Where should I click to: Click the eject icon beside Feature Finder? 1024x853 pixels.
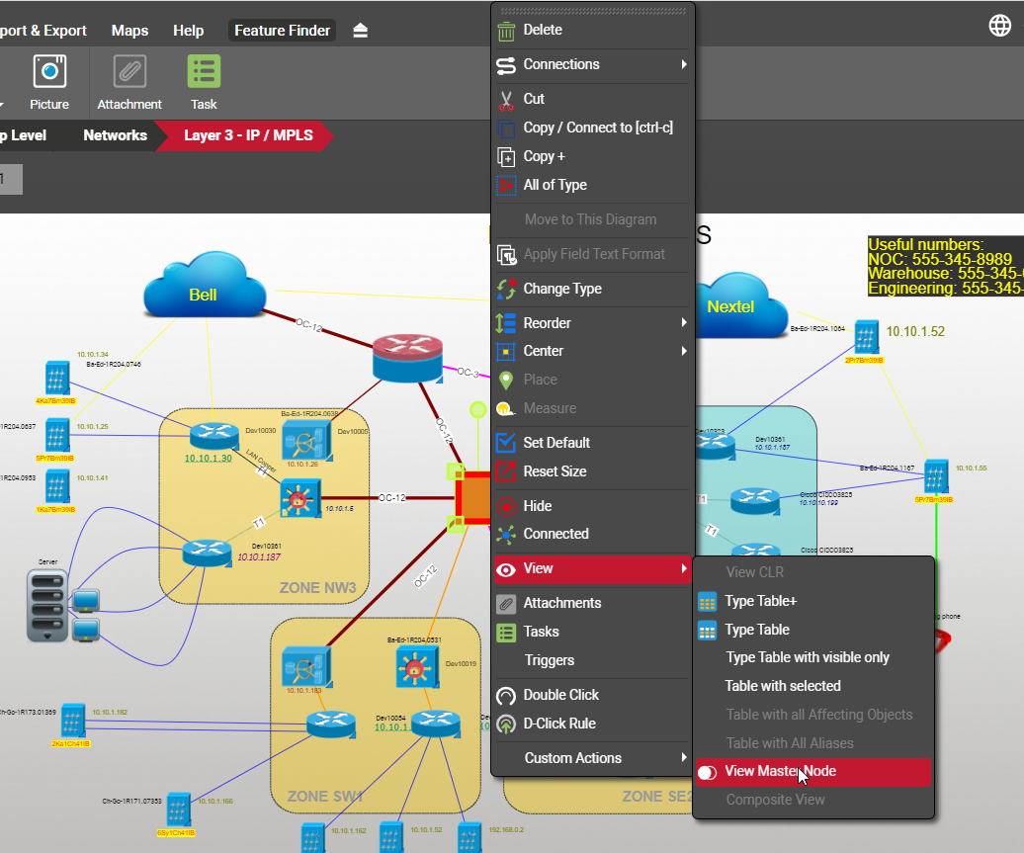(x=361, y=31)
